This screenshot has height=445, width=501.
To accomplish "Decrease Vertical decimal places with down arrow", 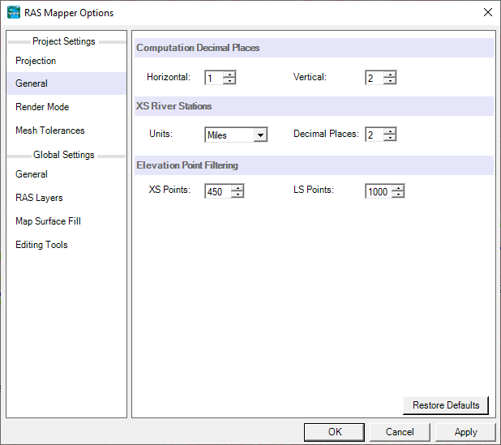I will 390,80.
